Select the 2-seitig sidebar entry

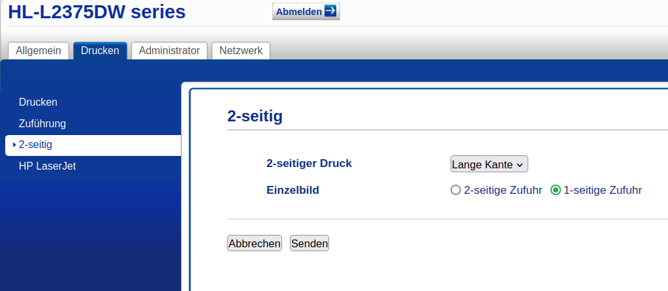coord(35,144)
